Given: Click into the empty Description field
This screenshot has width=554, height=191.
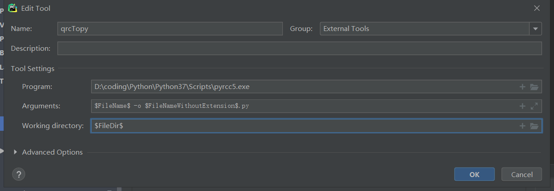Looking at the screenshot, I should [299, 49].
